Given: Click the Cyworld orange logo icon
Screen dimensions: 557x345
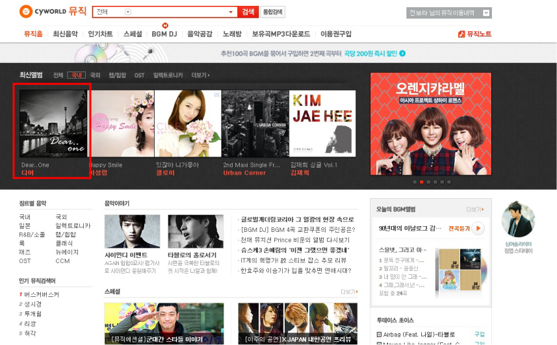Looking at the screenshot, I should click(x=25, y=11).
